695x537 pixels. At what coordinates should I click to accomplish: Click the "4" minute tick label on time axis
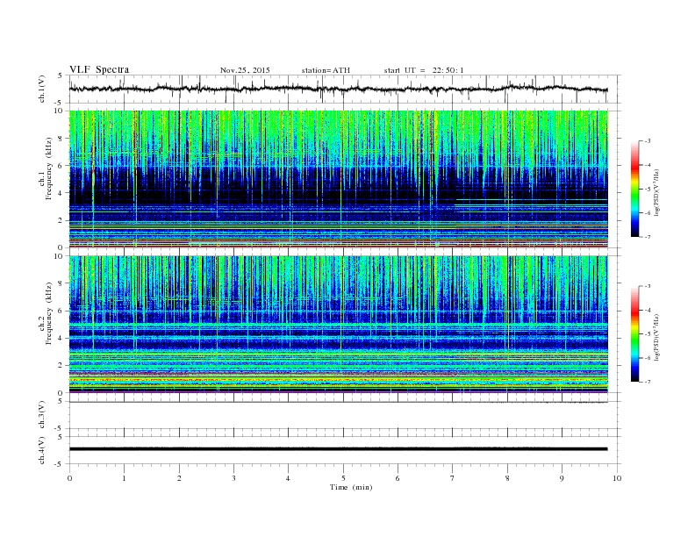[288, 478]
